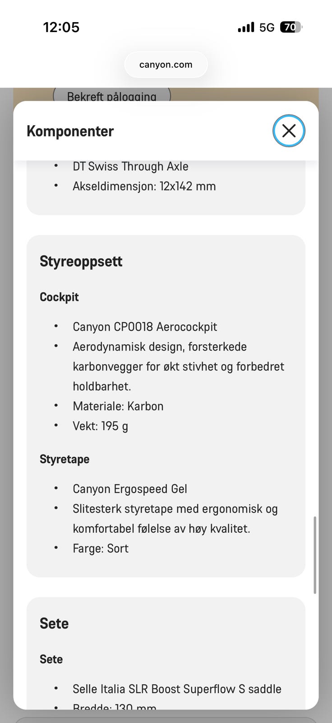Tap the Styreoppsett section heading
Image resolution: width=332 pixels, height=723 pixels.
(81, 261)
